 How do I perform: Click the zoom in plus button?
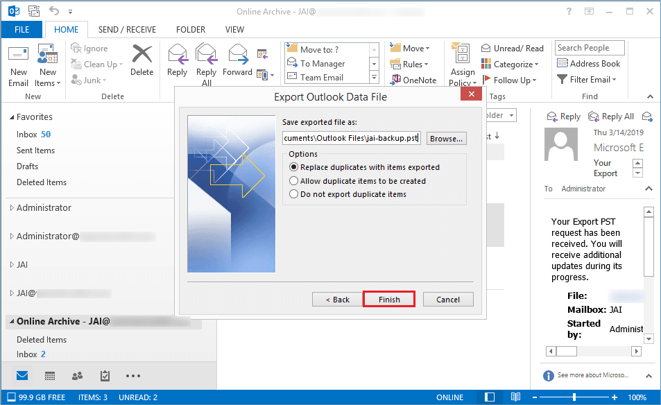615,397
